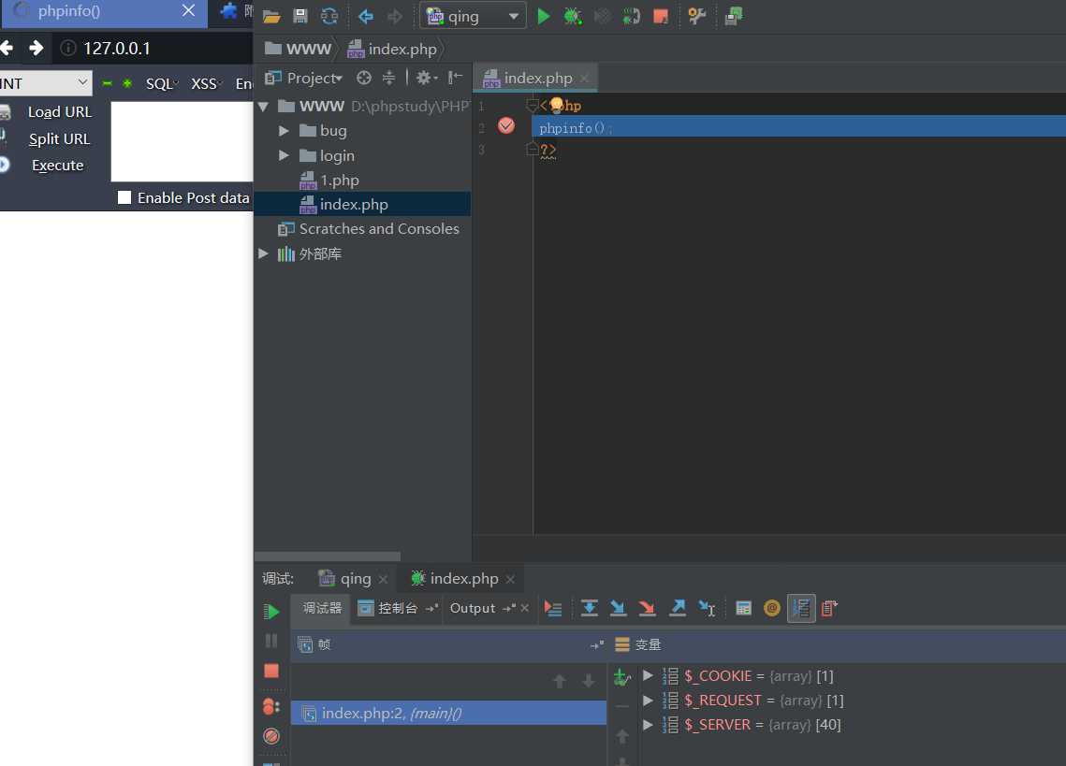Image resolution: width=1066 pixels, height=766 pixels.
Task: View breakpoints with the double red circles icon
Action: point(271,707)
